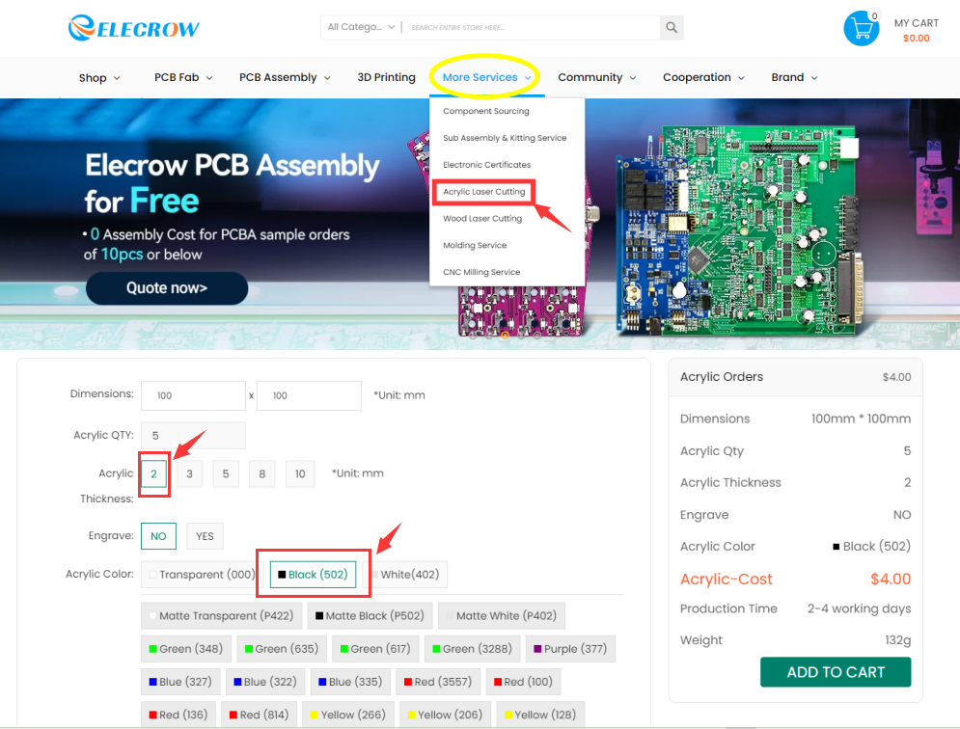Choose Red (3557) color

438,682
